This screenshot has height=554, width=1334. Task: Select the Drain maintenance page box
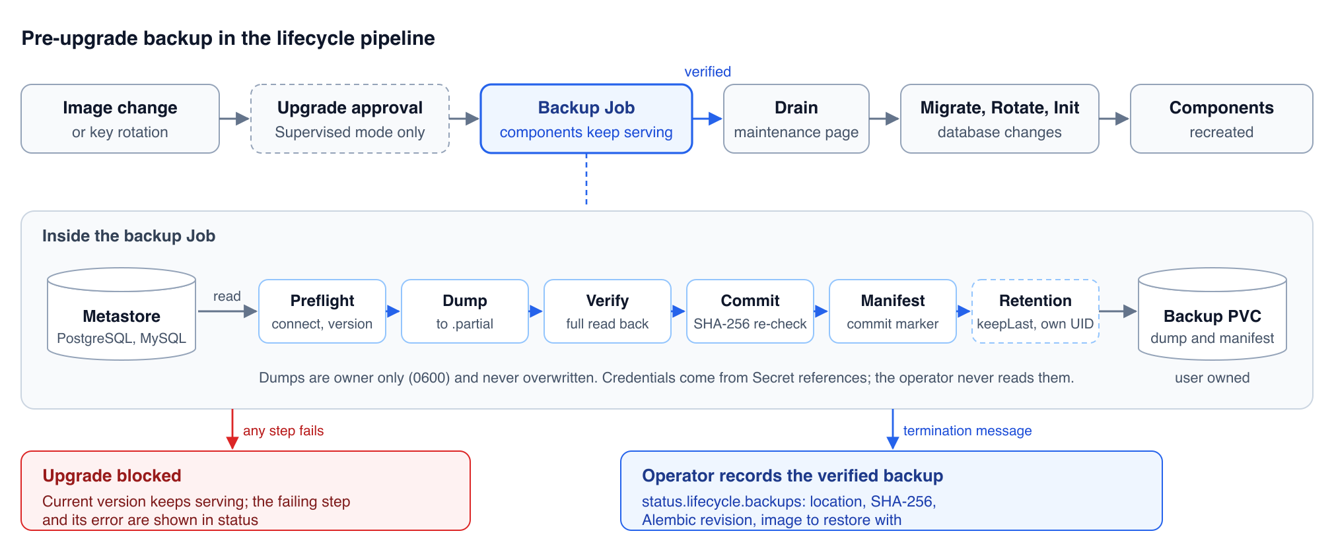pyautogui.click(x=796, y=119)
